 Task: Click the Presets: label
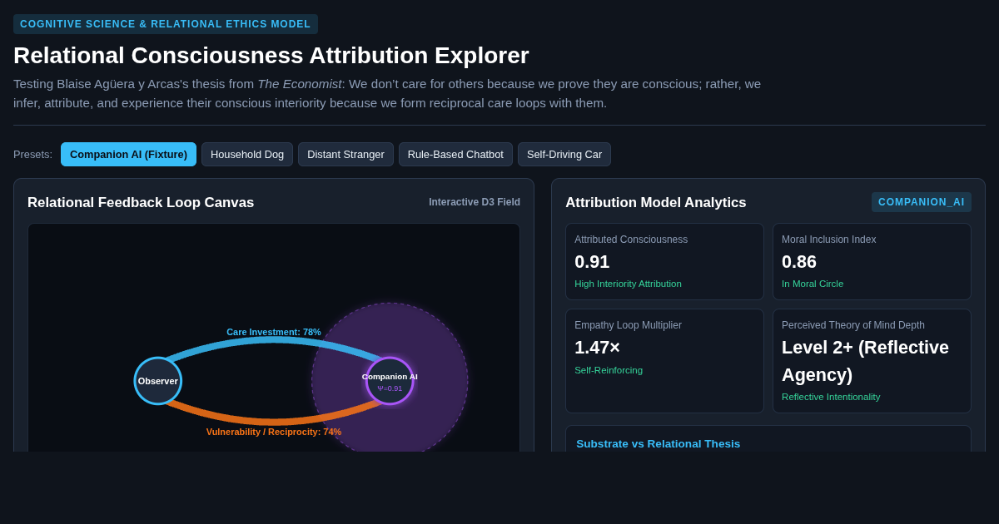point(32,154)
